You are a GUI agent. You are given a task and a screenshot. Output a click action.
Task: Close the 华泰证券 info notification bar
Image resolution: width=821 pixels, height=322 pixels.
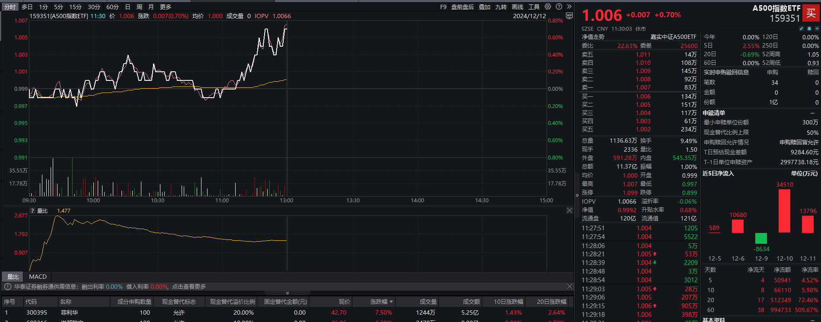569,287
